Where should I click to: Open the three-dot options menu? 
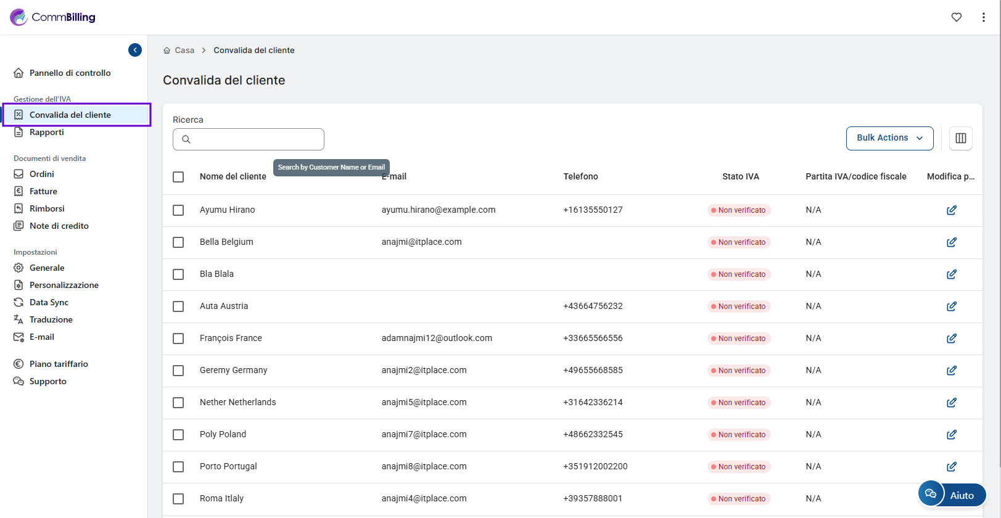pyautogui.click(x=983, y=17)
